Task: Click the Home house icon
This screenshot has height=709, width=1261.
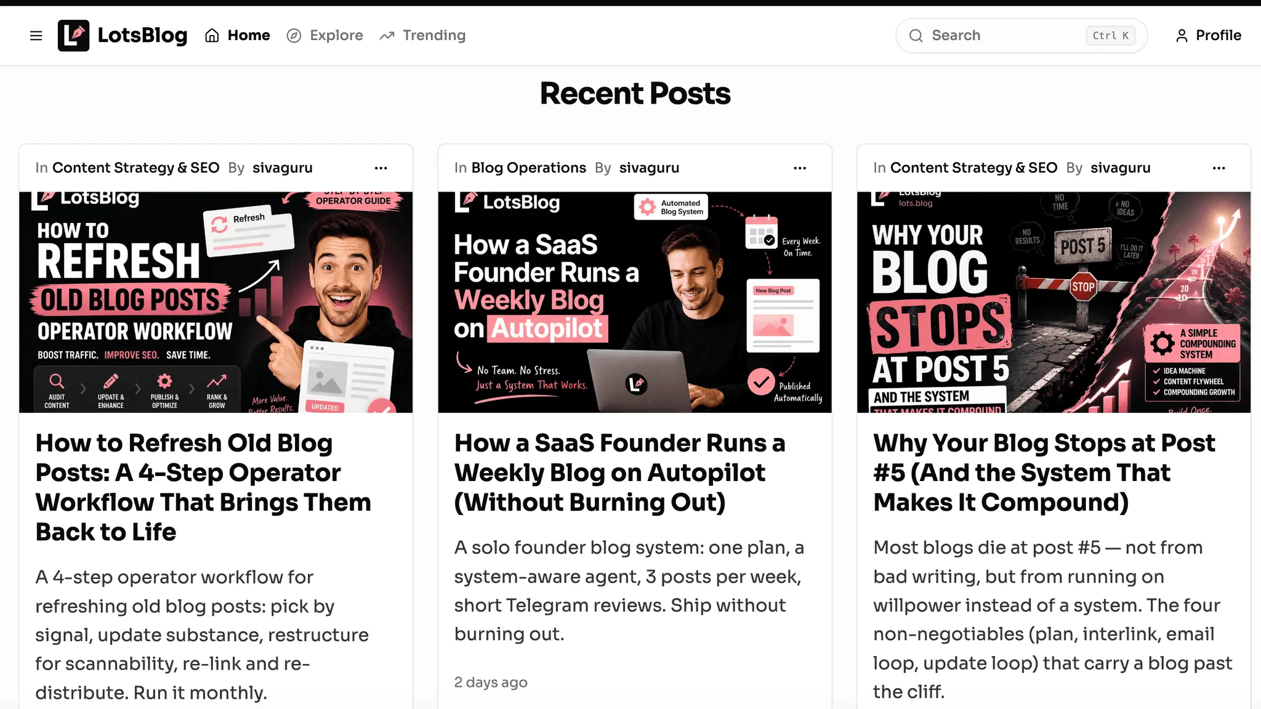Action: tap(212, 36)
